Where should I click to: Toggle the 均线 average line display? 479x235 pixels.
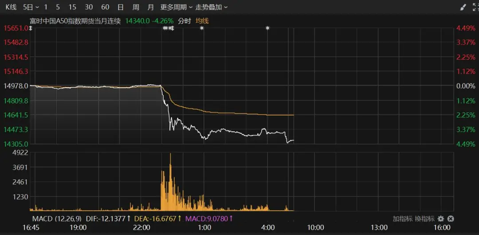202,21
